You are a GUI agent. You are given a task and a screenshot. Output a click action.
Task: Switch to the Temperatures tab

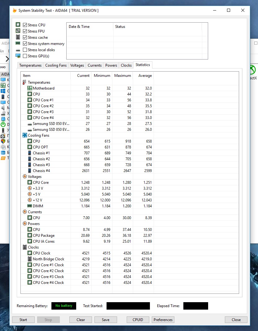(x=30, y=65)
